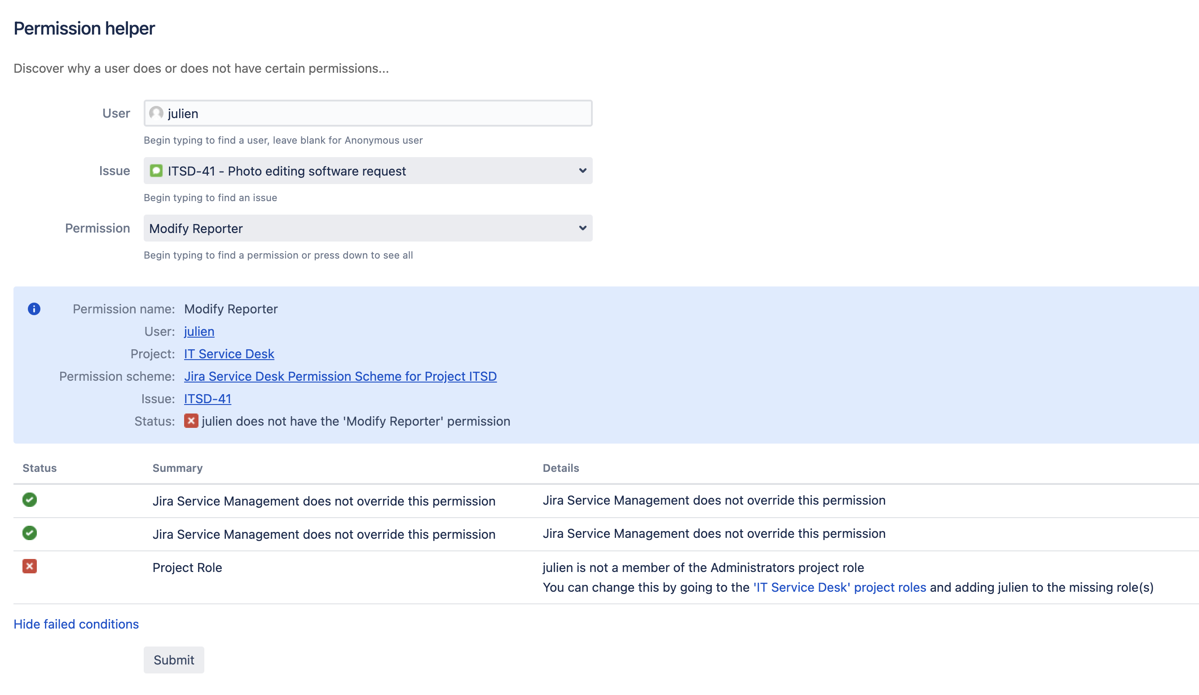Open the ITSD-41 issue link
This screenshot has height=695, width=1199.
(207, 399)
